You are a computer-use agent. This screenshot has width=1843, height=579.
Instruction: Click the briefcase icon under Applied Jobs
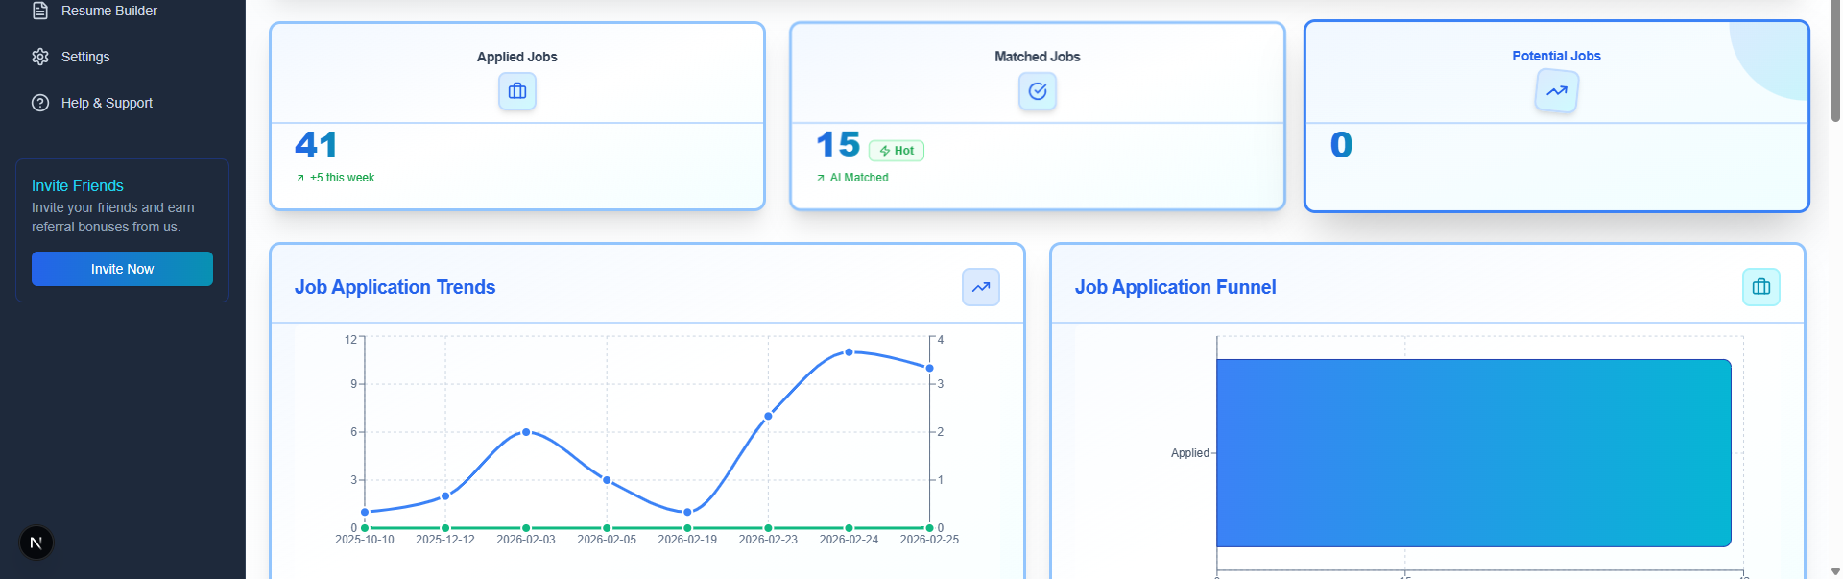(516, 91)
